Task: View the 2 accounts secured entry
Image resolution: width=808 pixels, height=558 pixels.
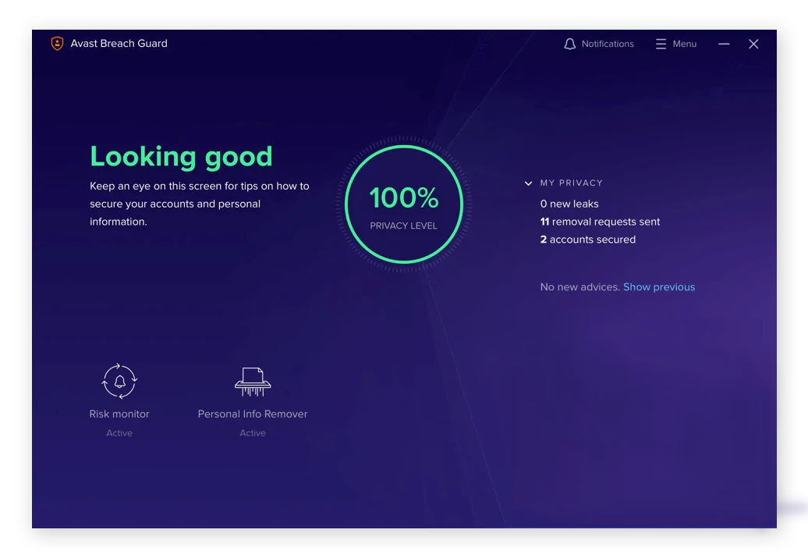Action: 587,240
